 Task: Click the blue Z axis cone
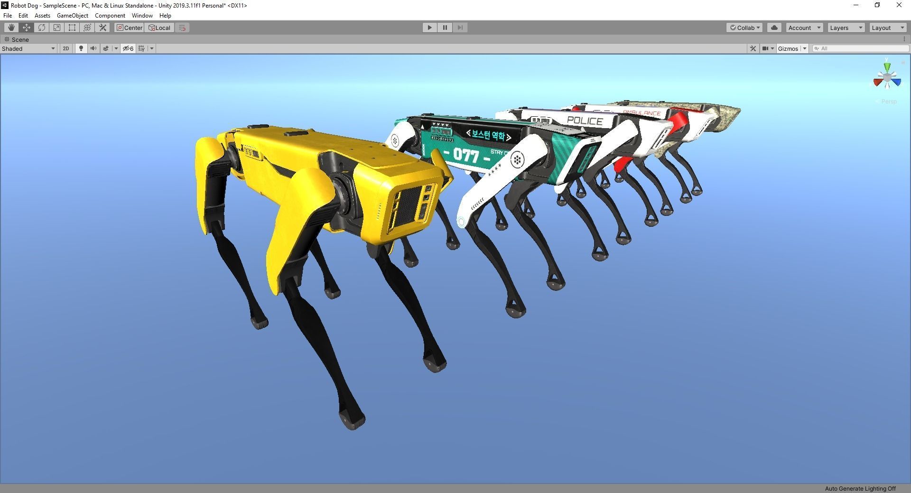point(896,83)
